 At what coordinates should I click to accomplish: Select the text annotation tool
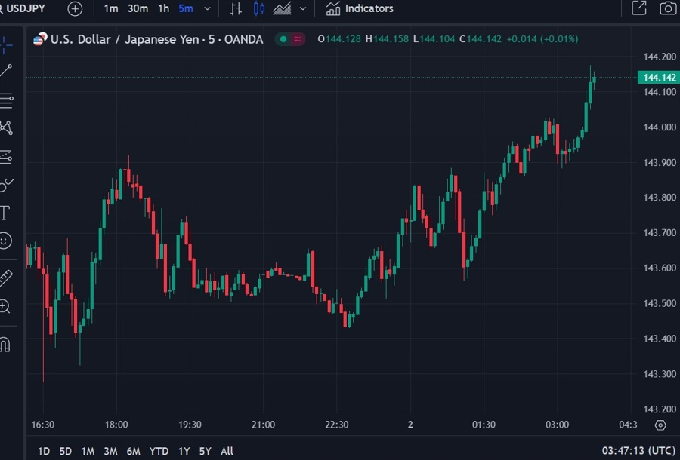[5, 213]
